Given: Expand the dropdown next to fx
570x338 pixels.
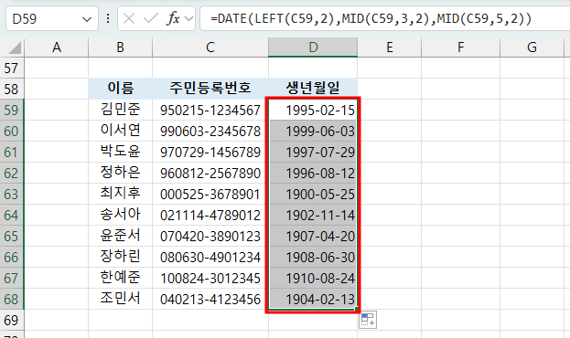Looking at the screenshot, I should (188, 18).
